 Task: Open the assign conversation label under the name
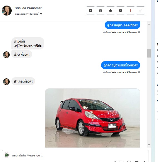27,14
